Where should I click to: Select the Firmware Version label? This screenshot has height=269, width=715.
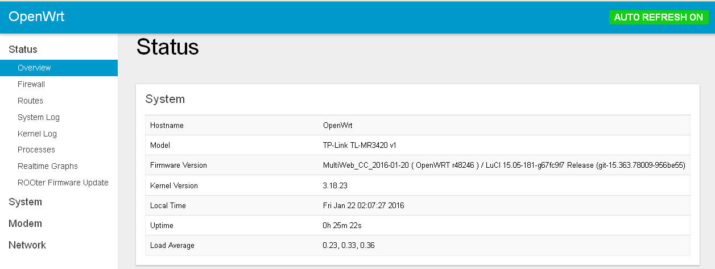pyautogui.click(x=179, y=165)
